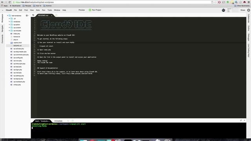This screenshot has height=141, width=251.
Task: Click the browser reload icon
Action: pos(9,2)
